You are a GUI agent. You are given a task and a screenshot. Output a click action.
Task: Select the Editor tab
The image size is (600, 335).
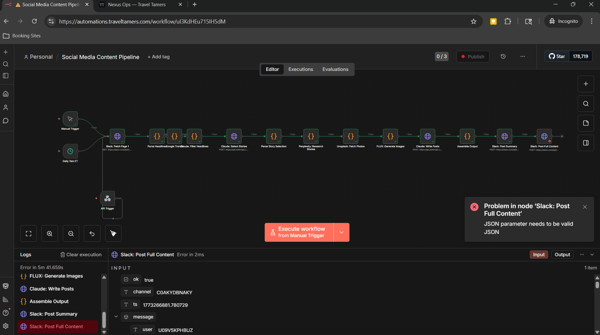tap(272, 69)
